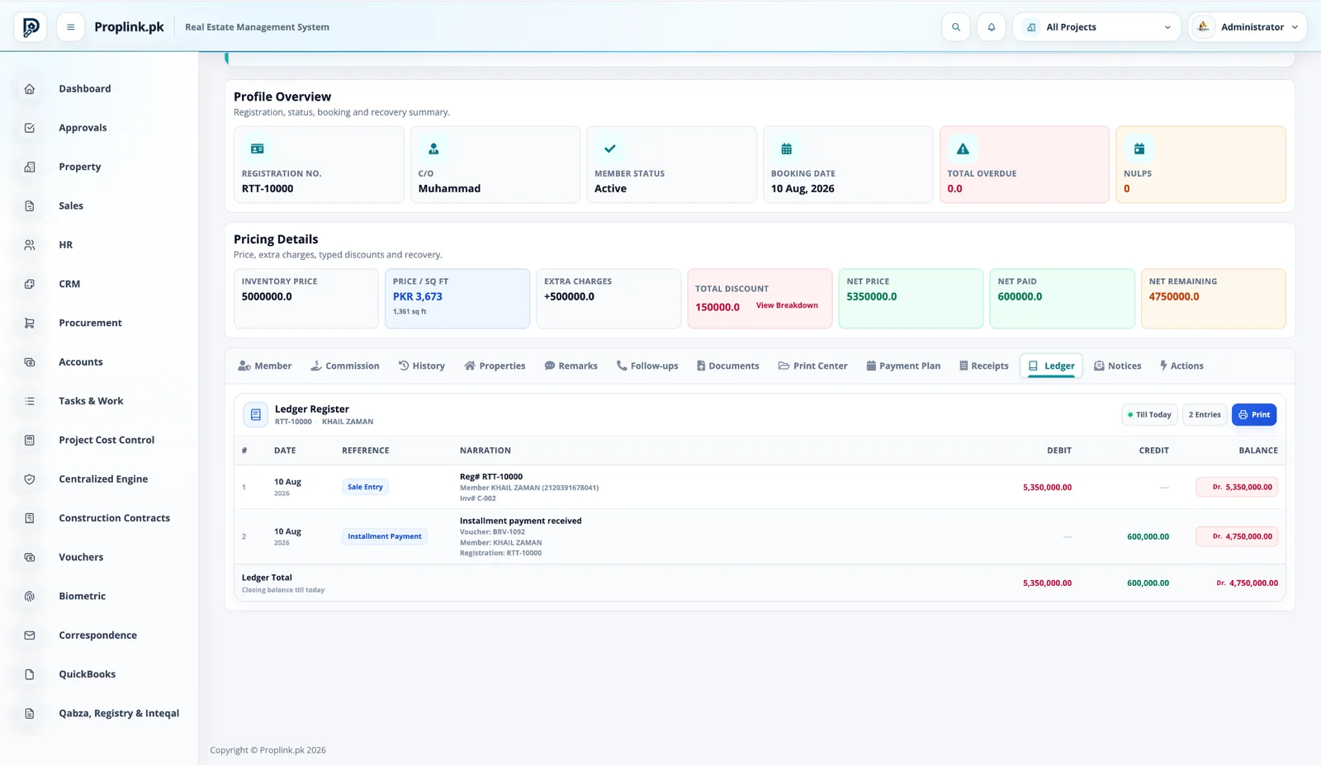This screenshot has height=765, width=1321.
Task: Click the CRM sidebar icon
Action: pos(30,284)
